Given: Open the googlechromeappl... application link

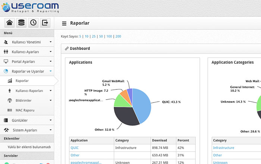Looking at the screenshot, I should [x=86, y=163].
